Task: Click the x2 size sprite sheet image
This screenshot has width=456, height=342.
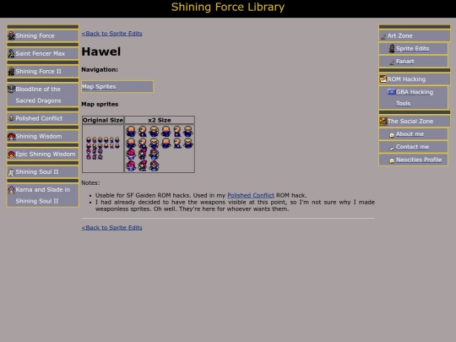Action: pyautogui.click(x=160, y=149)
